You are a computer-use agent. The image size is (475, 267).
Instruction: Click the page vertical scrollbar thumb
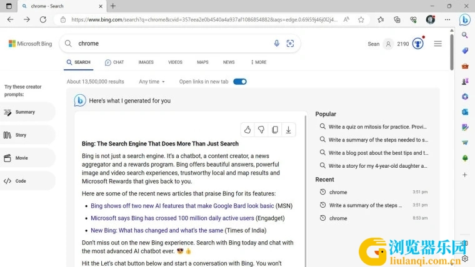452,51
